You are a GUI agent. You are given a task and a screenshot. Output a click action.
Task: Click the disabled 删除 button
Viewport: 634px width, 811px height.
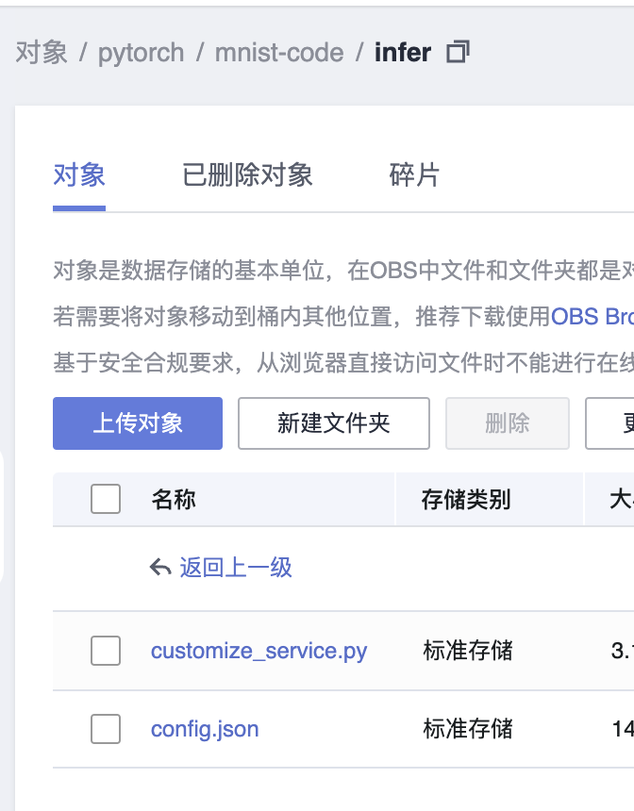point(507,423)
